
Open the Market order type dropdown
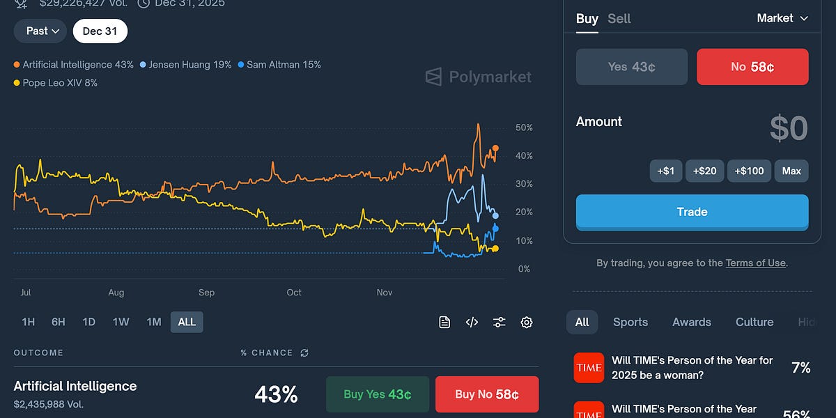(x=782, y=18)
